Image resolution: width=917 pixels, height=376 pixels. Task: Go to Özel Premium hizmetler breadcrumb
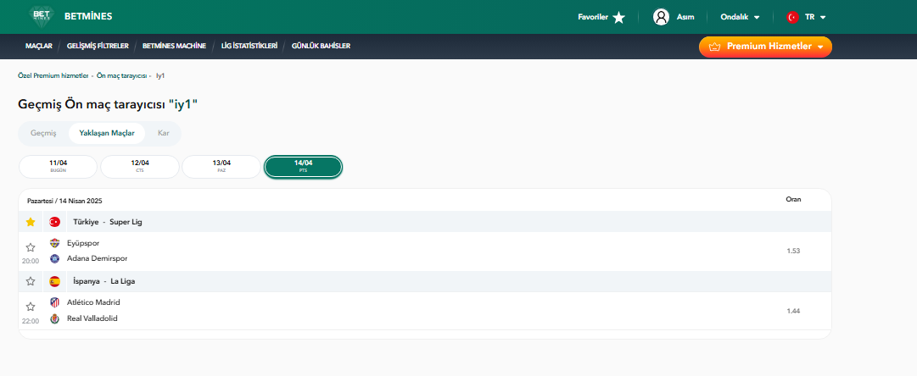(53, 76)
